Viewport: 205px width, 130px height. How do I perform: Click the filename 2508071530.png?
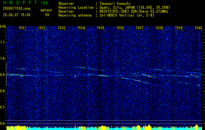(17, 9)
